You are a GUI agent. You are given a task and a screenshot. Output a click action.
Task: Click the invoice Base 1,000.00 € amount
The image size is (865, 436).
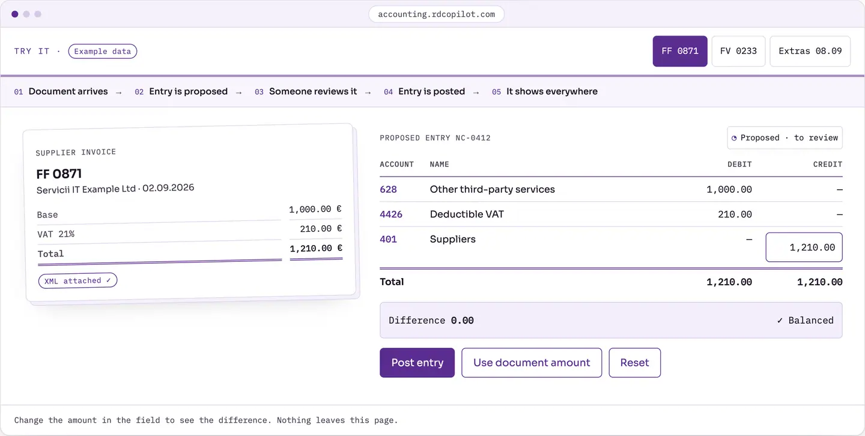coord(315,209)
